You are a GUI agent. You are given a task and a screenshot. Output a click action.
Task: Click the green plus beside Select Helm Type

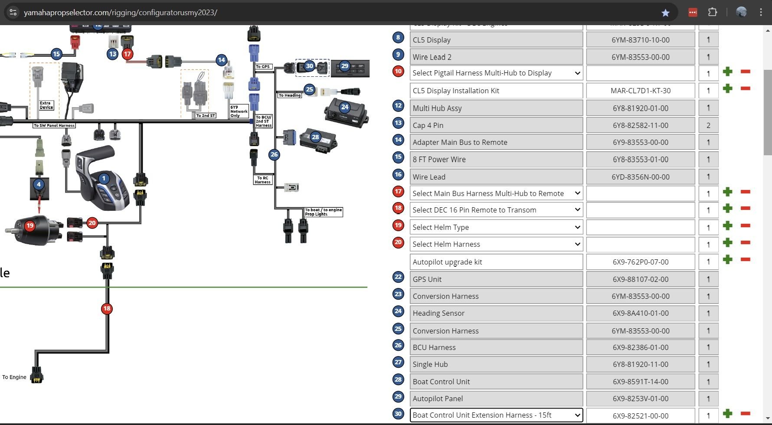point(728,226)
